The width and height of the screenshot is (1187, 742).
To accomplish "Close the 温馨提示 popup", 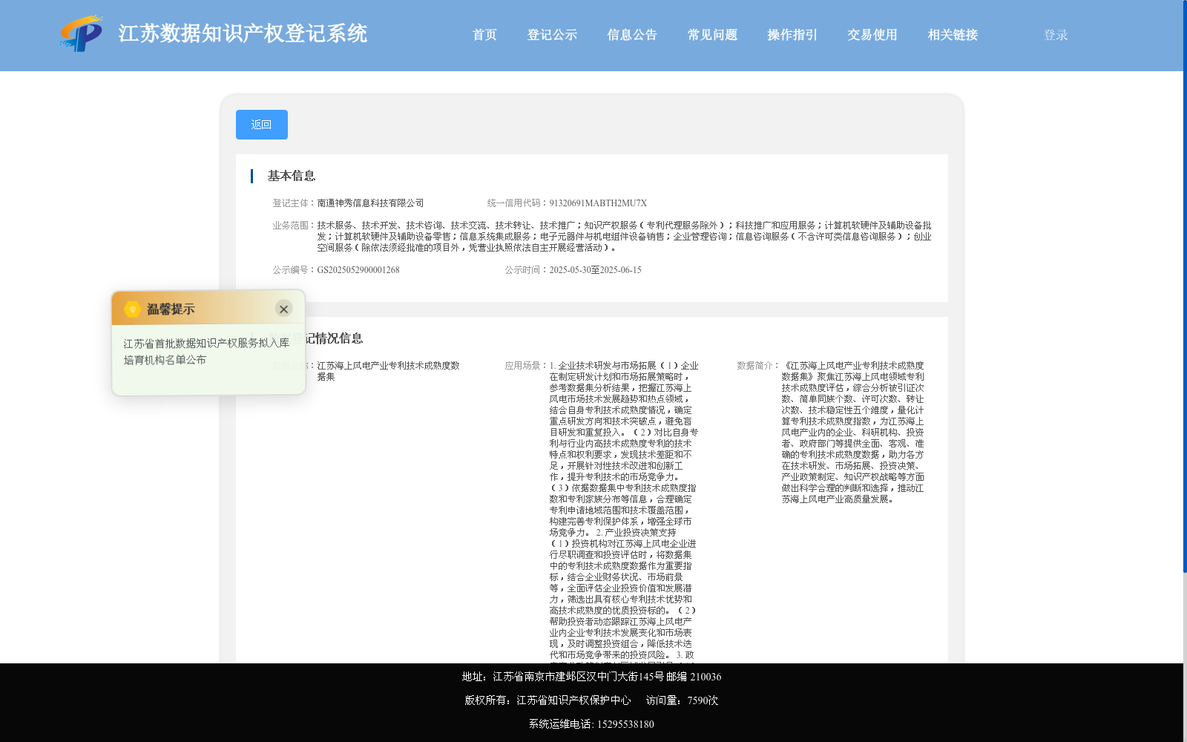I will click(283, 309).
